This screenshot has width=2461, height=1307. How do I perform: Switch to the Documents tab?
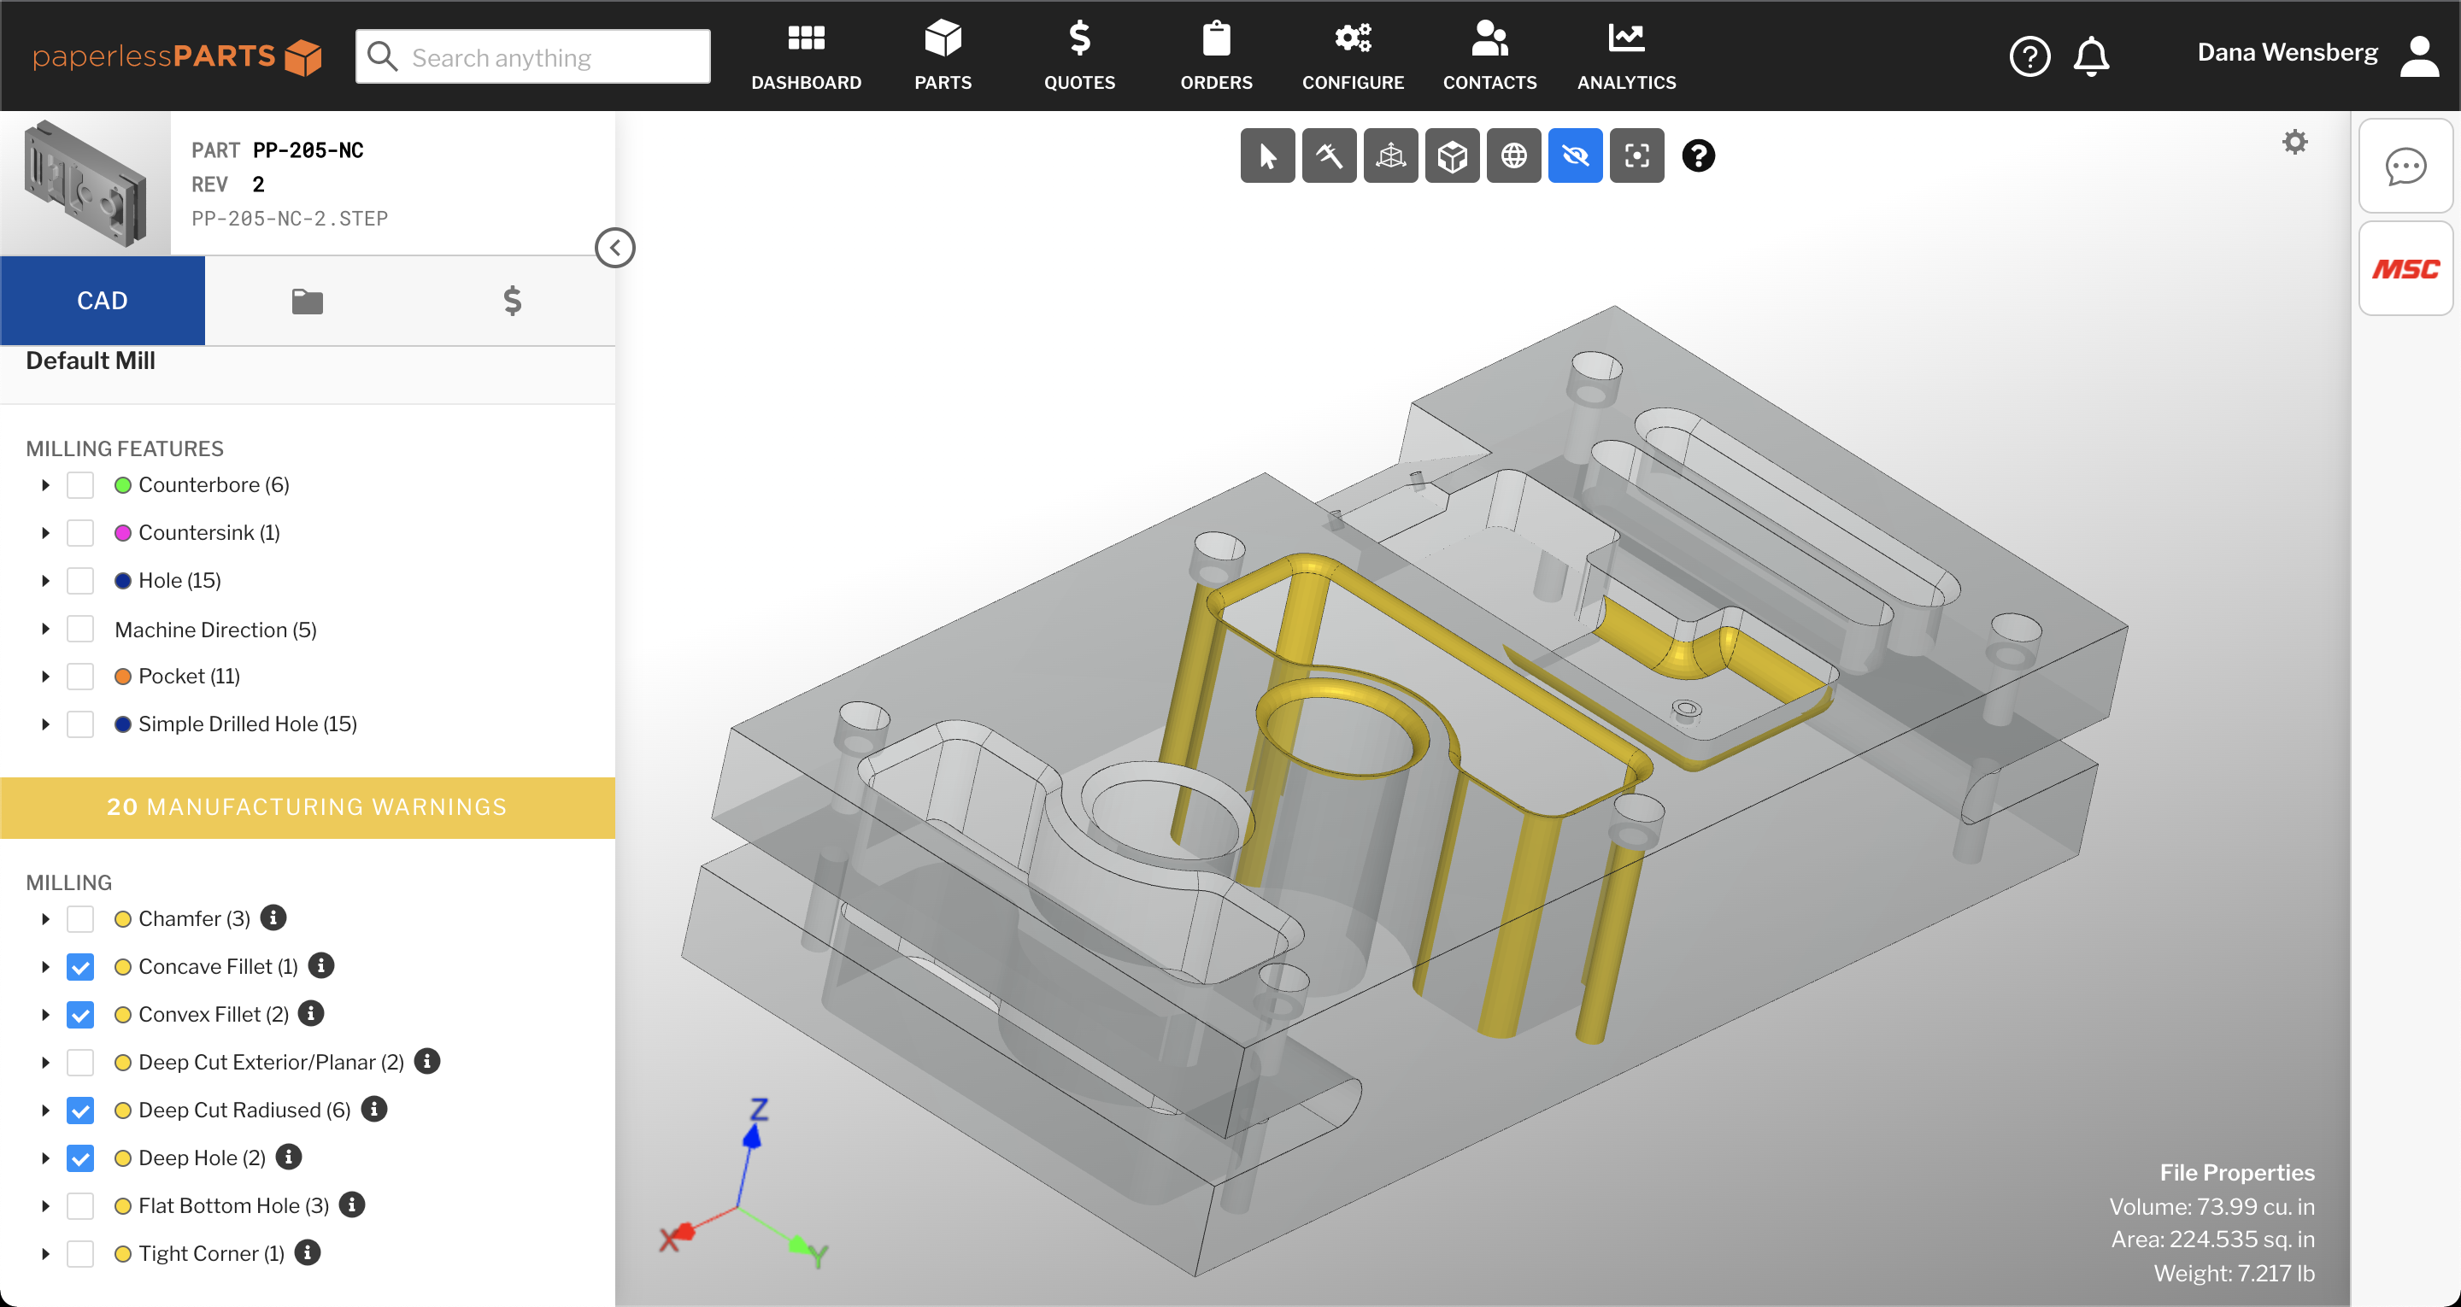308,300
